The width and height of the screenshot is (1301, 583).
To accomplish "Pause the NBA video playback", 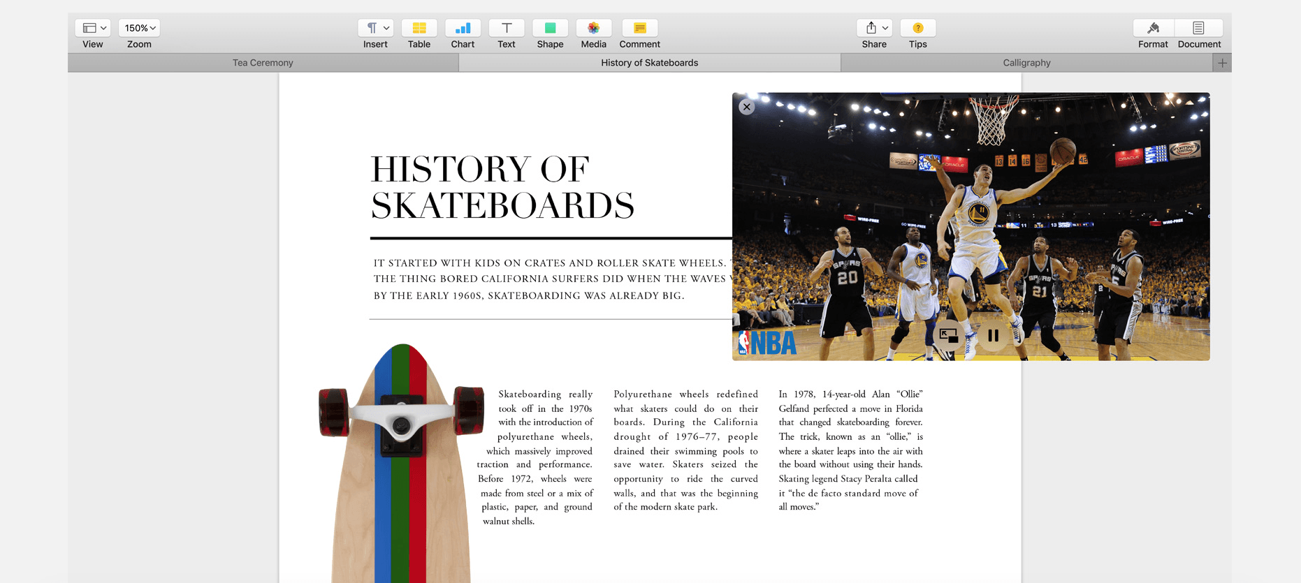I will coord(993,336).
